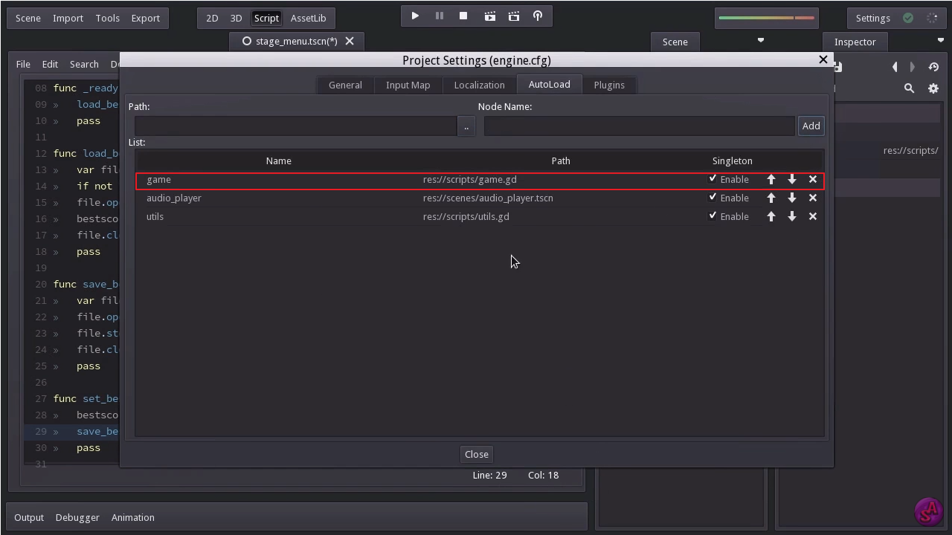This screenshot has height=535, width=952.
Task: Open the Debugger bottom panel
Action: [x=77, y=517]
